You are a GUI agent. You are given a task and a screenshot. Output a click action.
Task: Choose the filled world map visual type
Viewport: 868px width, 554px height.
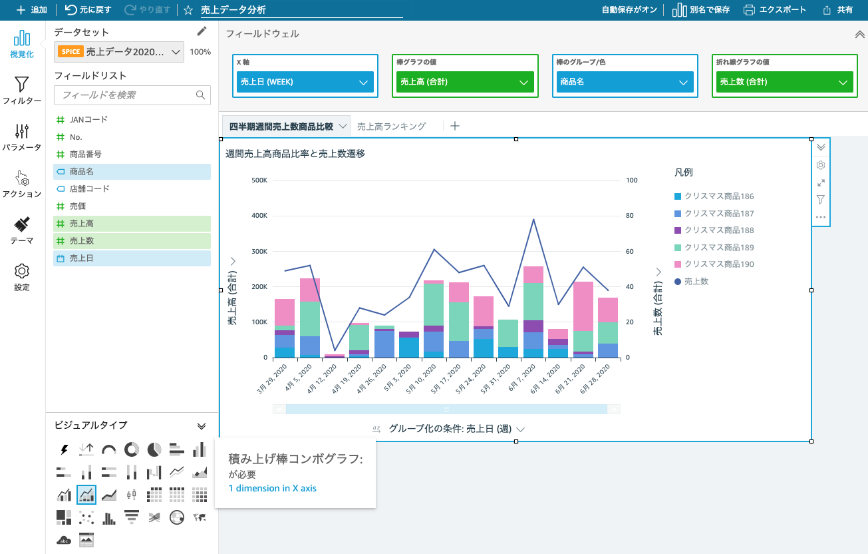tap(200, 517)
